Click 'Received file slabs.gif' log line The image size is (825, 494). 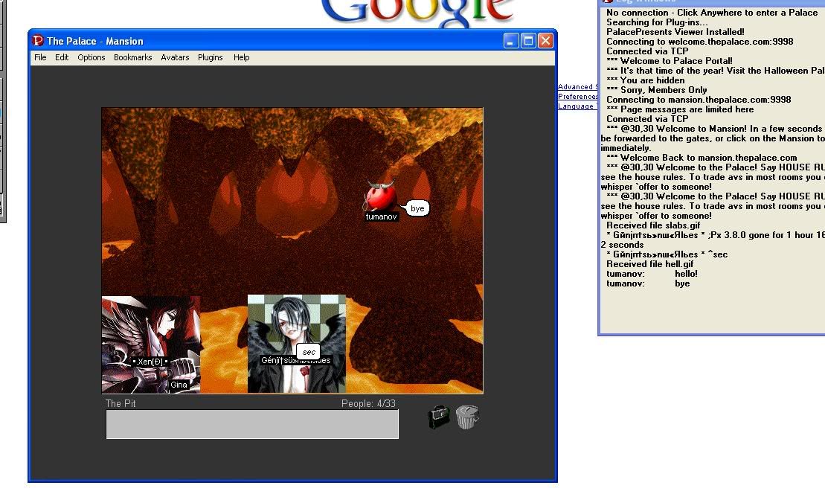(x=653, y=225)
